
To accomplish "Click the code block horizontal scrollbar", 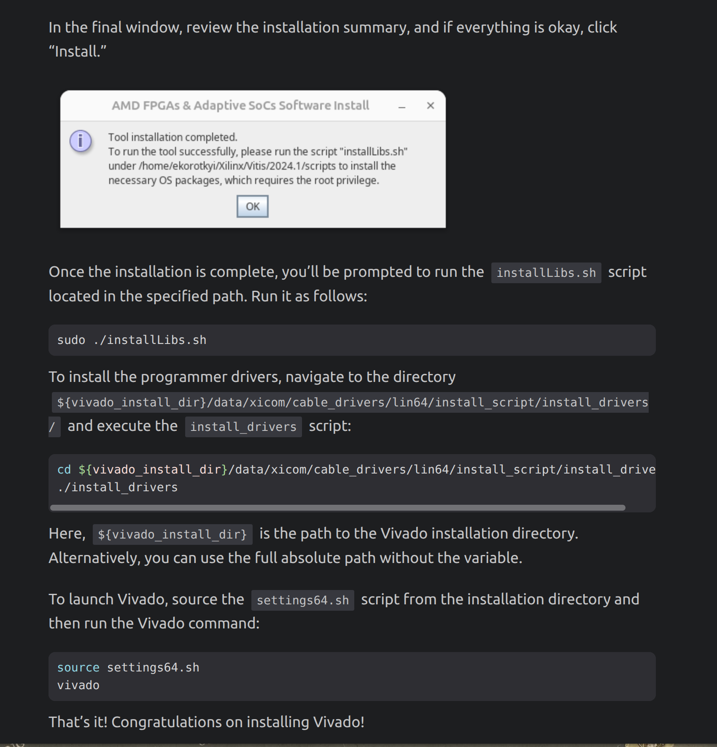I will (x=337, y=508).
